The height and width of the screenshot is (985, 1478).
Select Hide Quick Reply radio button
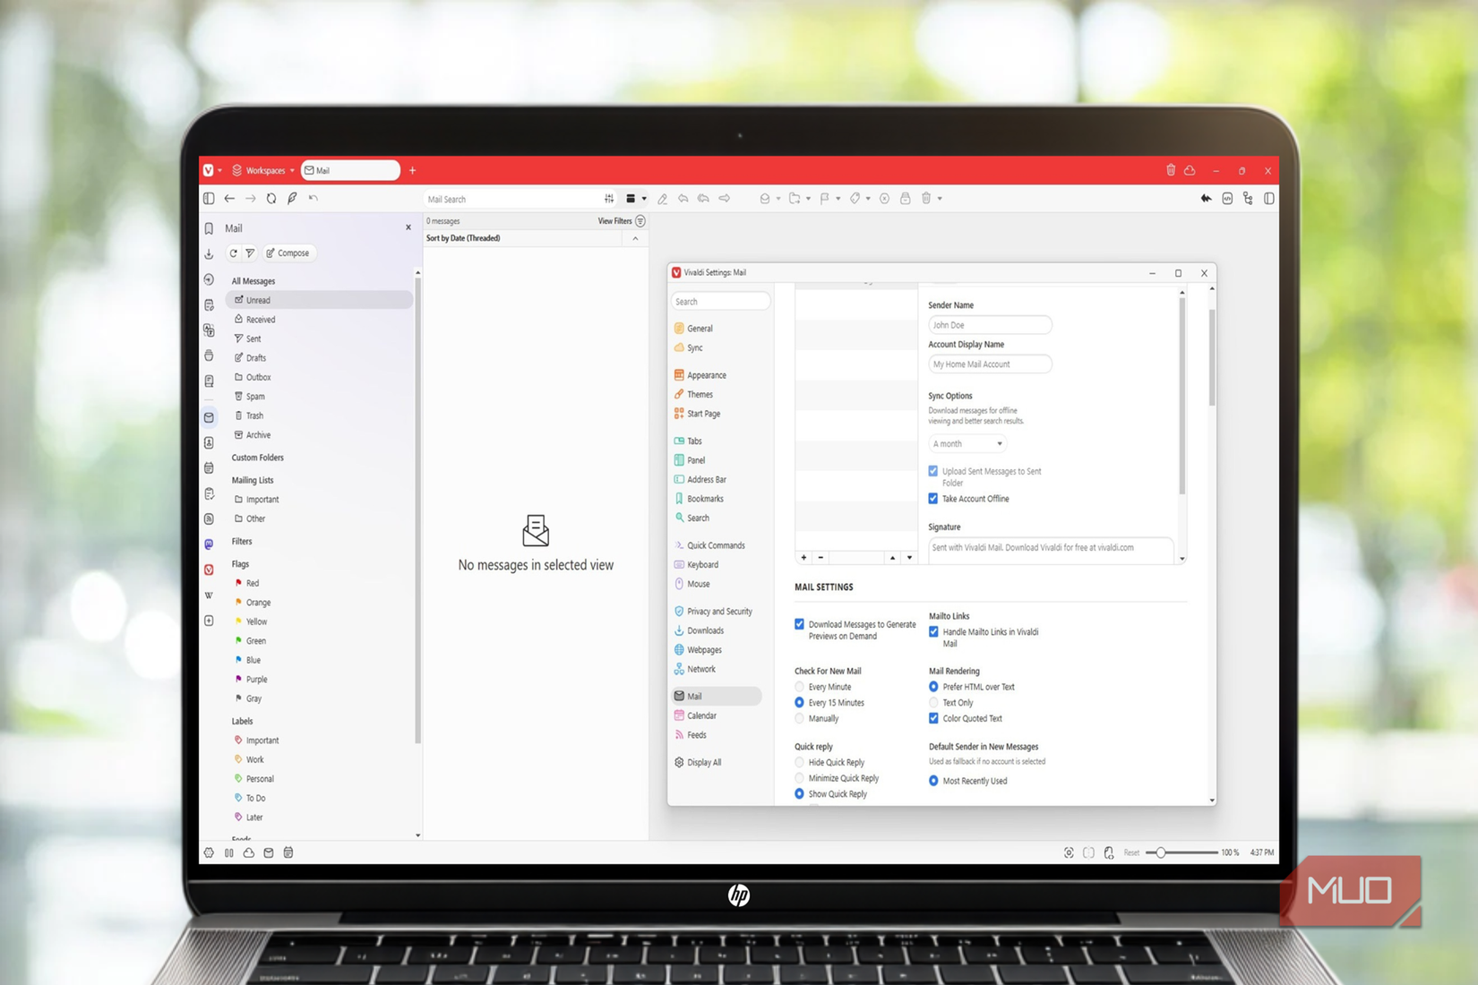pyautogui.click(x=799, y=762)
